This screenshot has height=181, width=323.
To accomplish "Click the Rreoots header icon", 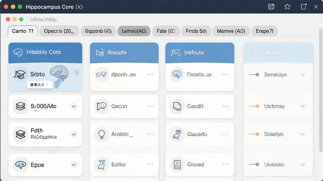I will coord(100,52).
